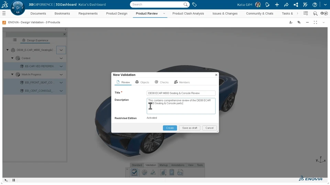Click widget tag icon in title bar
This screenshot has width=330, height=185.
(x=299, y=22)
